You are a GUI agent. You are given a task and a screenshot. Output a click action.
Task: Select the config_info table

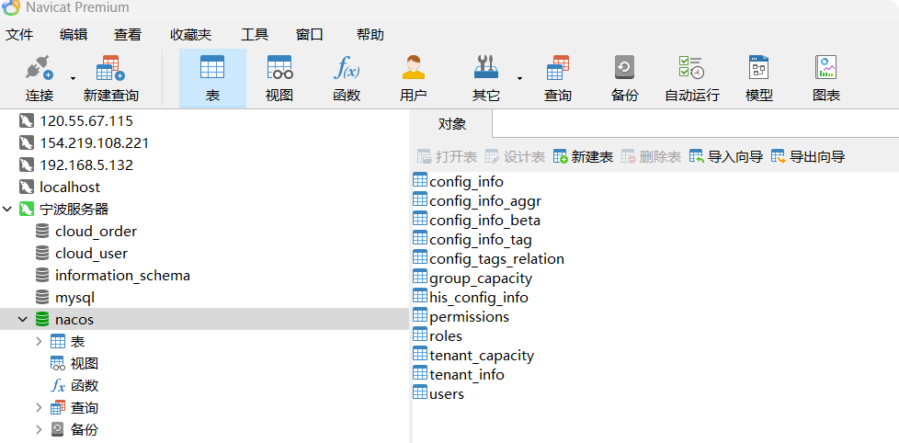coord(466,182)
